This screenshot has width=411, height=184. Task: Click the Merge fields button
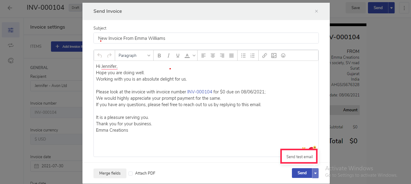click(x=110, y=173)
